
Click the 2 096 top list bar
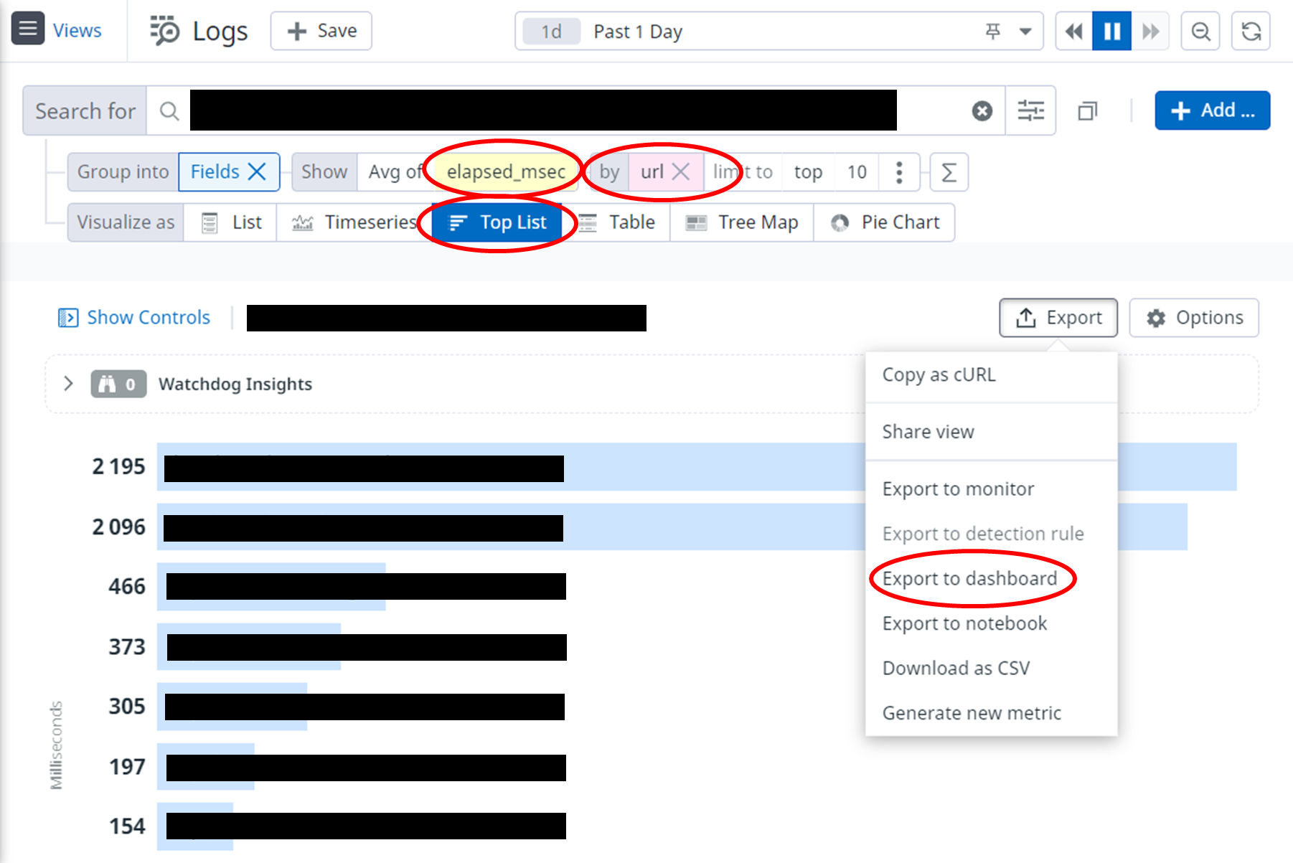click(x=672, y=527)
